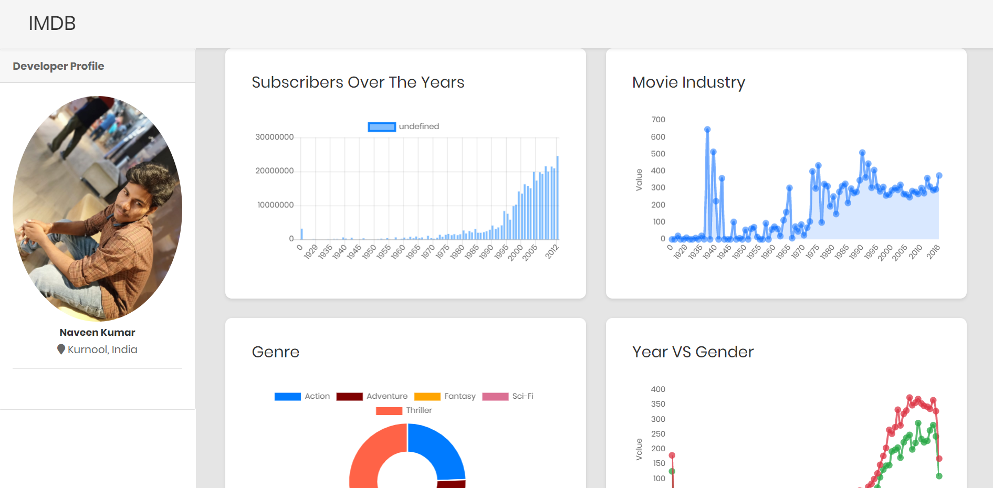Click the 2012 x-axis label in Subscribers chart
Screen dimensions: 993x488
click(x=551, y=252)
